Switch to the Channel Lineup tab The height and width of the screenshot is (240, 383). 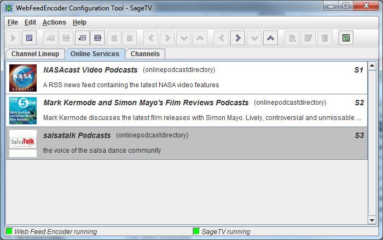(35, 54)
